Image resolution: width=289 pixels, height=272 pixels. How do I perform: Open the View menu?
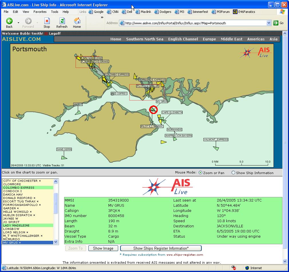26,12
